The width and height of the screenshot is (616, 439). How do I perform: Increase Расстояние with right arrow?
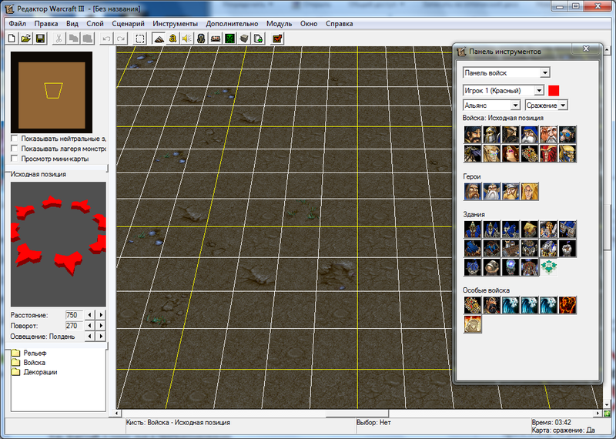coord(101,315)
